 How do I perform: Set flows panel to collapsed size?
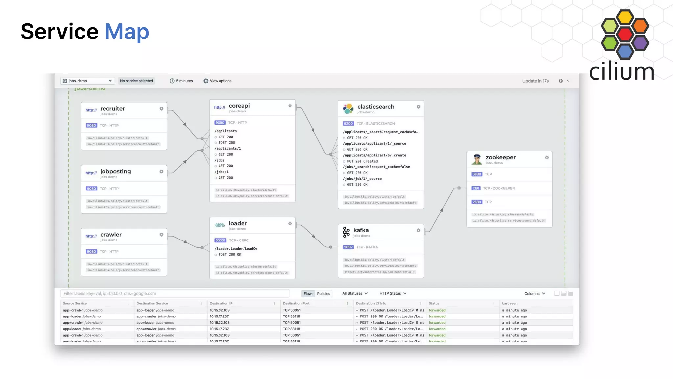coord(557,293)
